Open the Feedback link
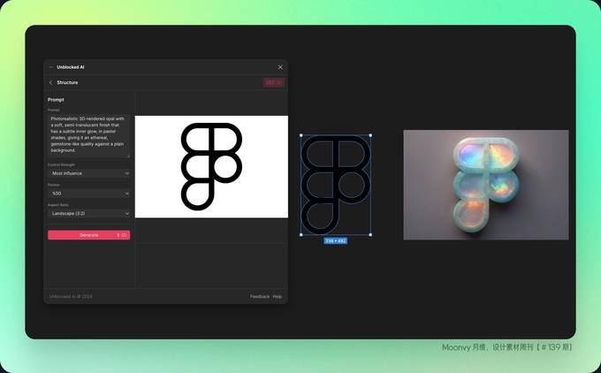This screenshot has width=601, height=373. (x=260, y=296)
